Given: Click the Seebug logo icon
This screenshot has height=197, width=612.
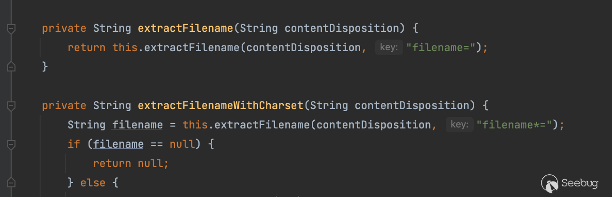Looking at the screenshot, I should pos(550,183).
